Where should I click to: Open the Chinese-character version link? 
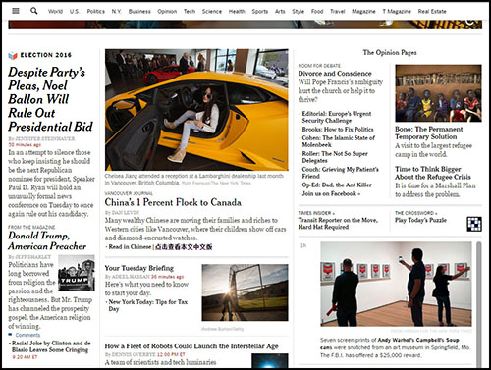coord(184,247)
